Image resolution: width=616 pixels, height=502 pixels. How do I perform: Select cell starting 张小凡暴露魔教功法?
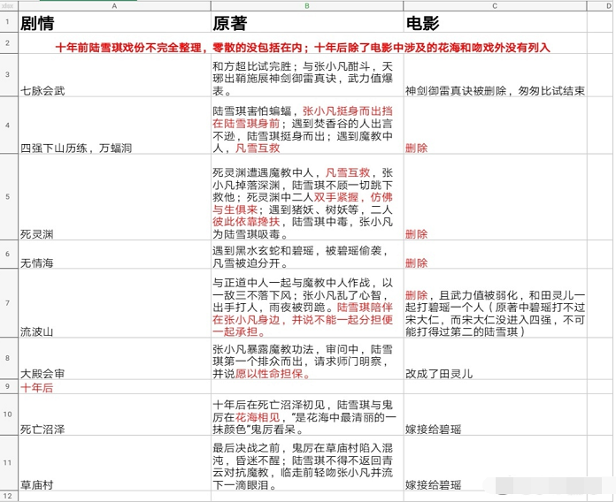307,359
